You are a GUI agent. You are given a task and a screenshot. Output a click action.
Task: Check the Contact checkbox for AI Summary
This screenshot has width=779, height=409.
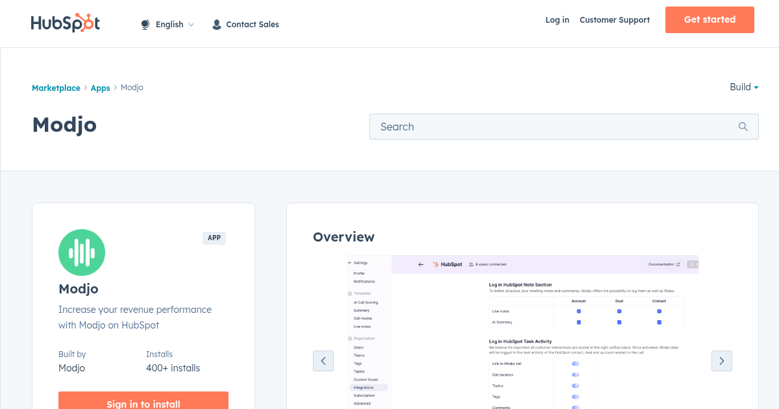point(659,322)
